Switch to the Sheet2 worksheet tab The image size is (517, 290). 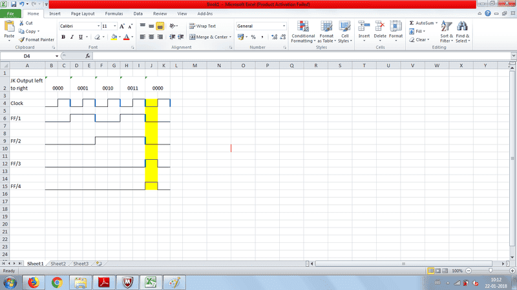tap(58, 264)
